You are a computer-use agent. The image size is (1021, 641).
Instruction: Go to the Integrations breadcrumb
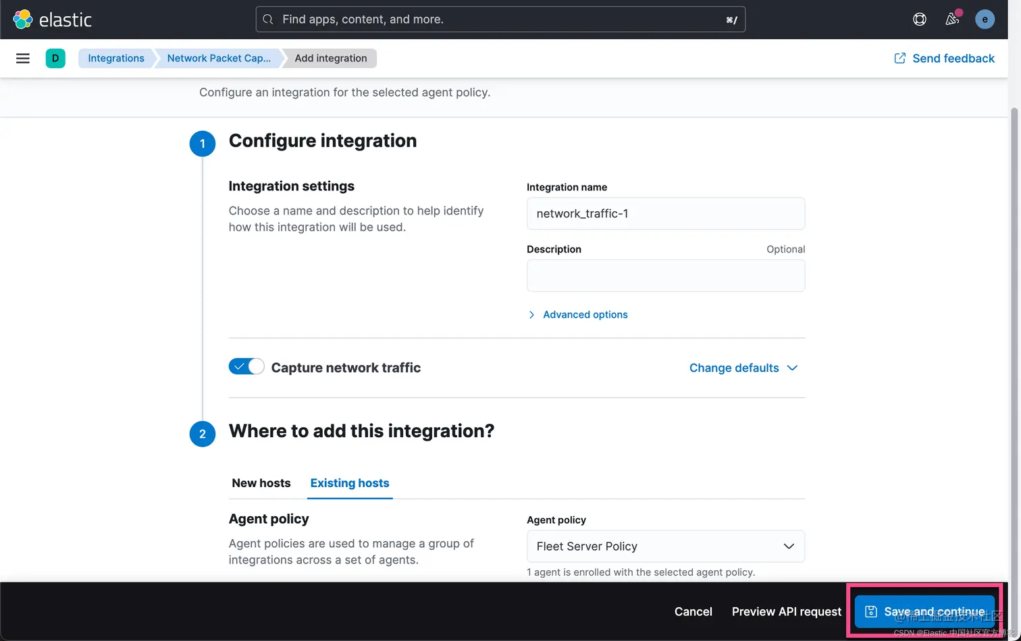pyautogui.click(x=116, y=59)
